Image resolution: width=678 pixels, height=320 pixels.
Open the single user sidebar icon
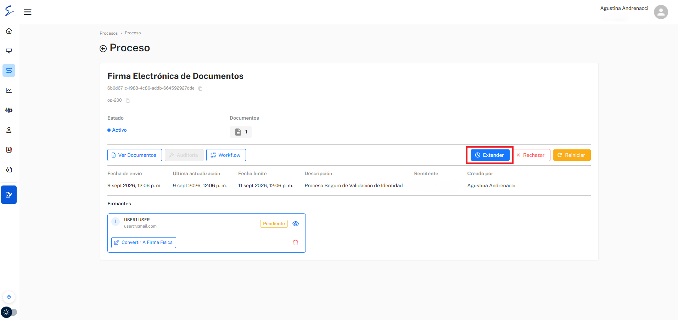pos(9,130)
